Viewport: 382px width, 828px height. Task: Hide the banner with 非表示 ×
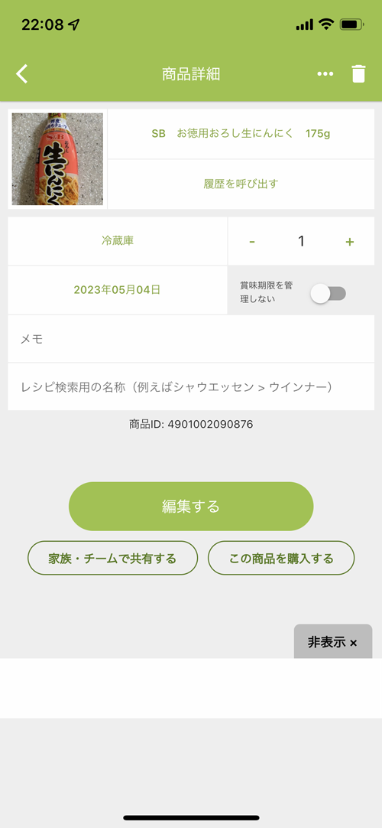tap(333, 641)
